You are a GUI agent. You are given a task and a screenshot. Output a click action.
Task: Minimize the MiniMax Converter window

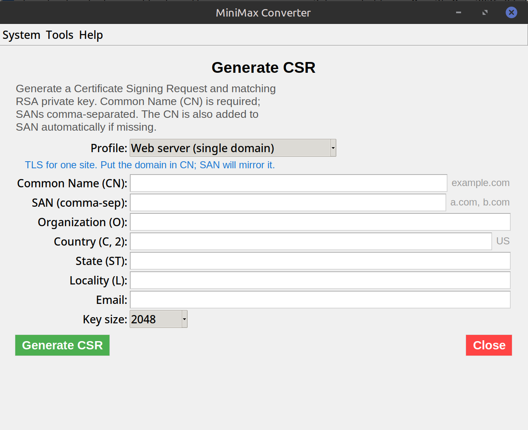(x=459, y=12)
